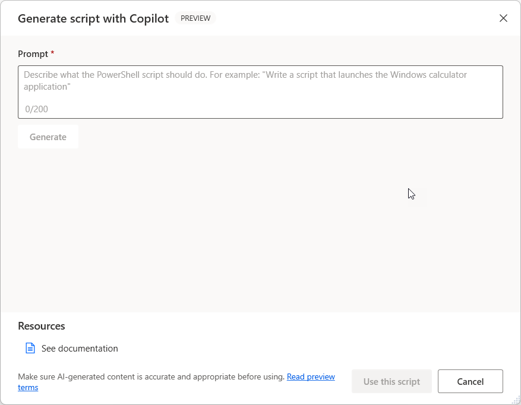The height and width of the screenshot is (405, 521).
Task: Click the PREVIEW badge beside the title
Action: pyautogui.click(x=195, y=18)
